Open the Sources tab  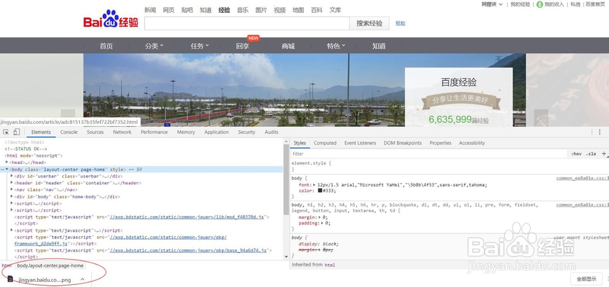click(95, 133)
